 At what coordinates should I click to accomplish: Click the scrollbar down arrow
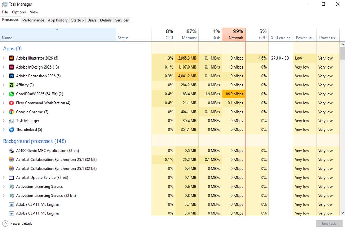343,213
